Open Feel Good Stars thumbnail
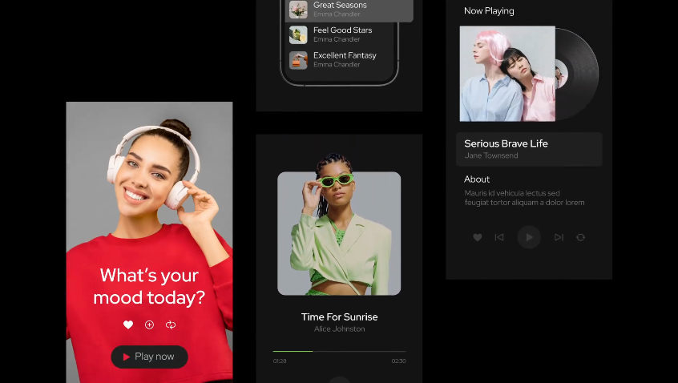Image resolution: width=678 pixels, height=383 pixels. click(298, 35)
